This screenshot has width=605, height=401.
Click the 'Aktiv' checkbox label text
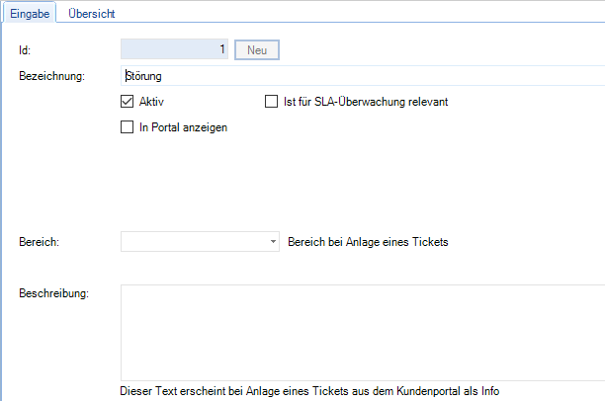151,101
